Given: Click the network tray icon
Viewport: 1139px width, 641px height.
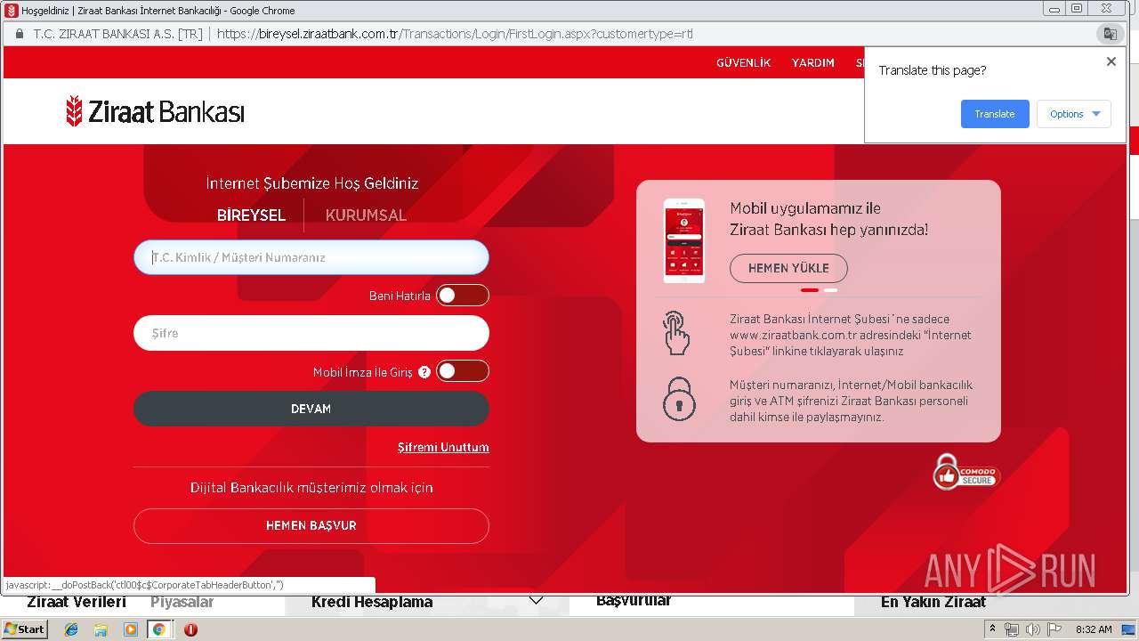Looking at the screenshot, I should (x=1012, y=629).
